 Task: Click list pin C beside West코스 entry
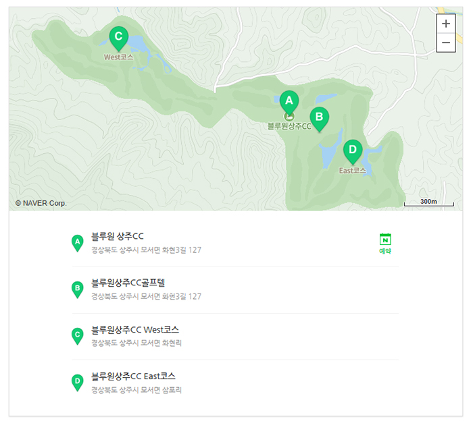(x=78, y=336)
